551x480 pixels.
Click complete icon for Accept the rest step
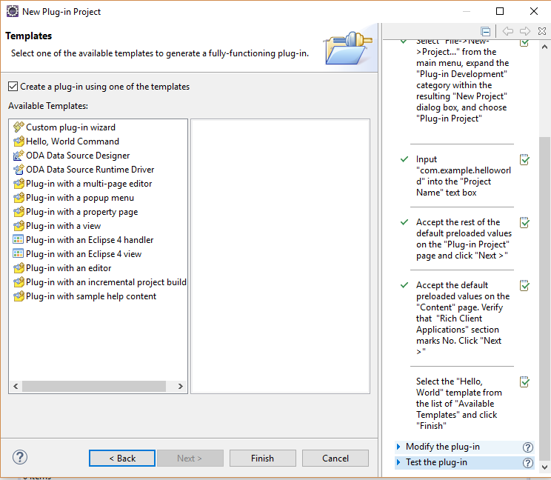pos(524,222)
